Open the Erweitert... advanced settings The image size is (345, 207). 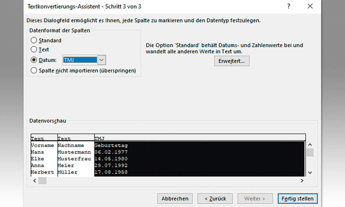[232, 61]
